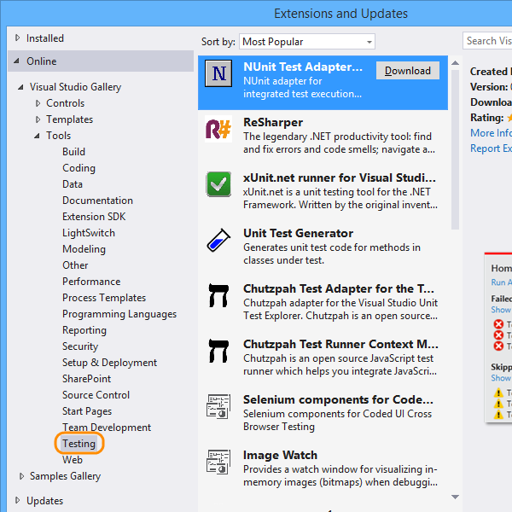Click the NUnit Test Adapter icon
The height and width of the screenshot is (512, 512).
219,73
